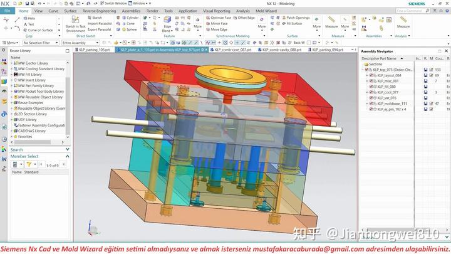Open More in Surface group

(x=316, y=23)
